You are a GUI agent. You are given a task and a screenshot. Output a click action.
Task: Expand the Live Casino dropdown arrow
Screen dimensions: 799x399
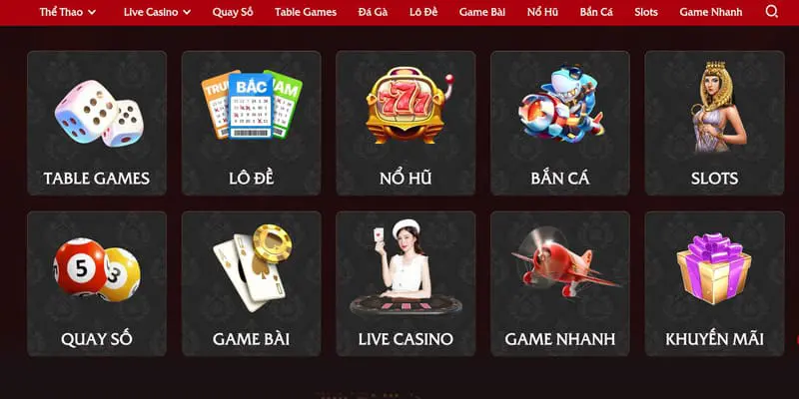tap(187, 12)
